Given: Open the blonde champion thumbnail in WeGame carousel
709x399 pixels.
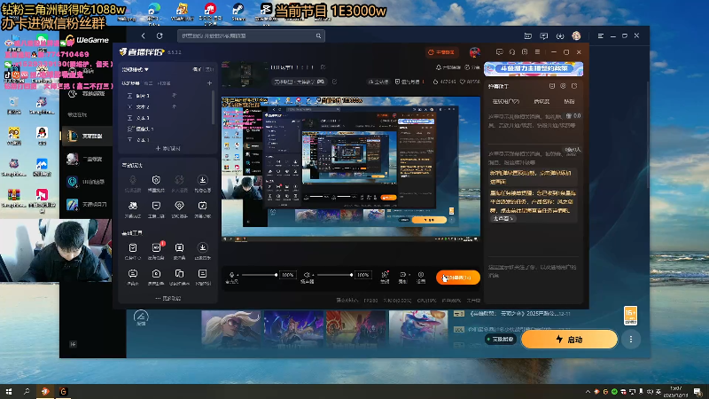Looking at the screenshot, I should pos(230,329).
